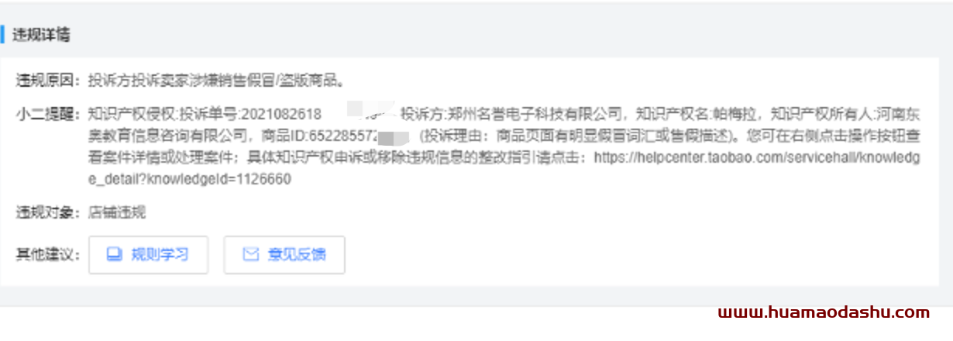This screenshot has height=341, width=953.
Task: Open the 规则学习 button
Action: click(x=149, y=255)
